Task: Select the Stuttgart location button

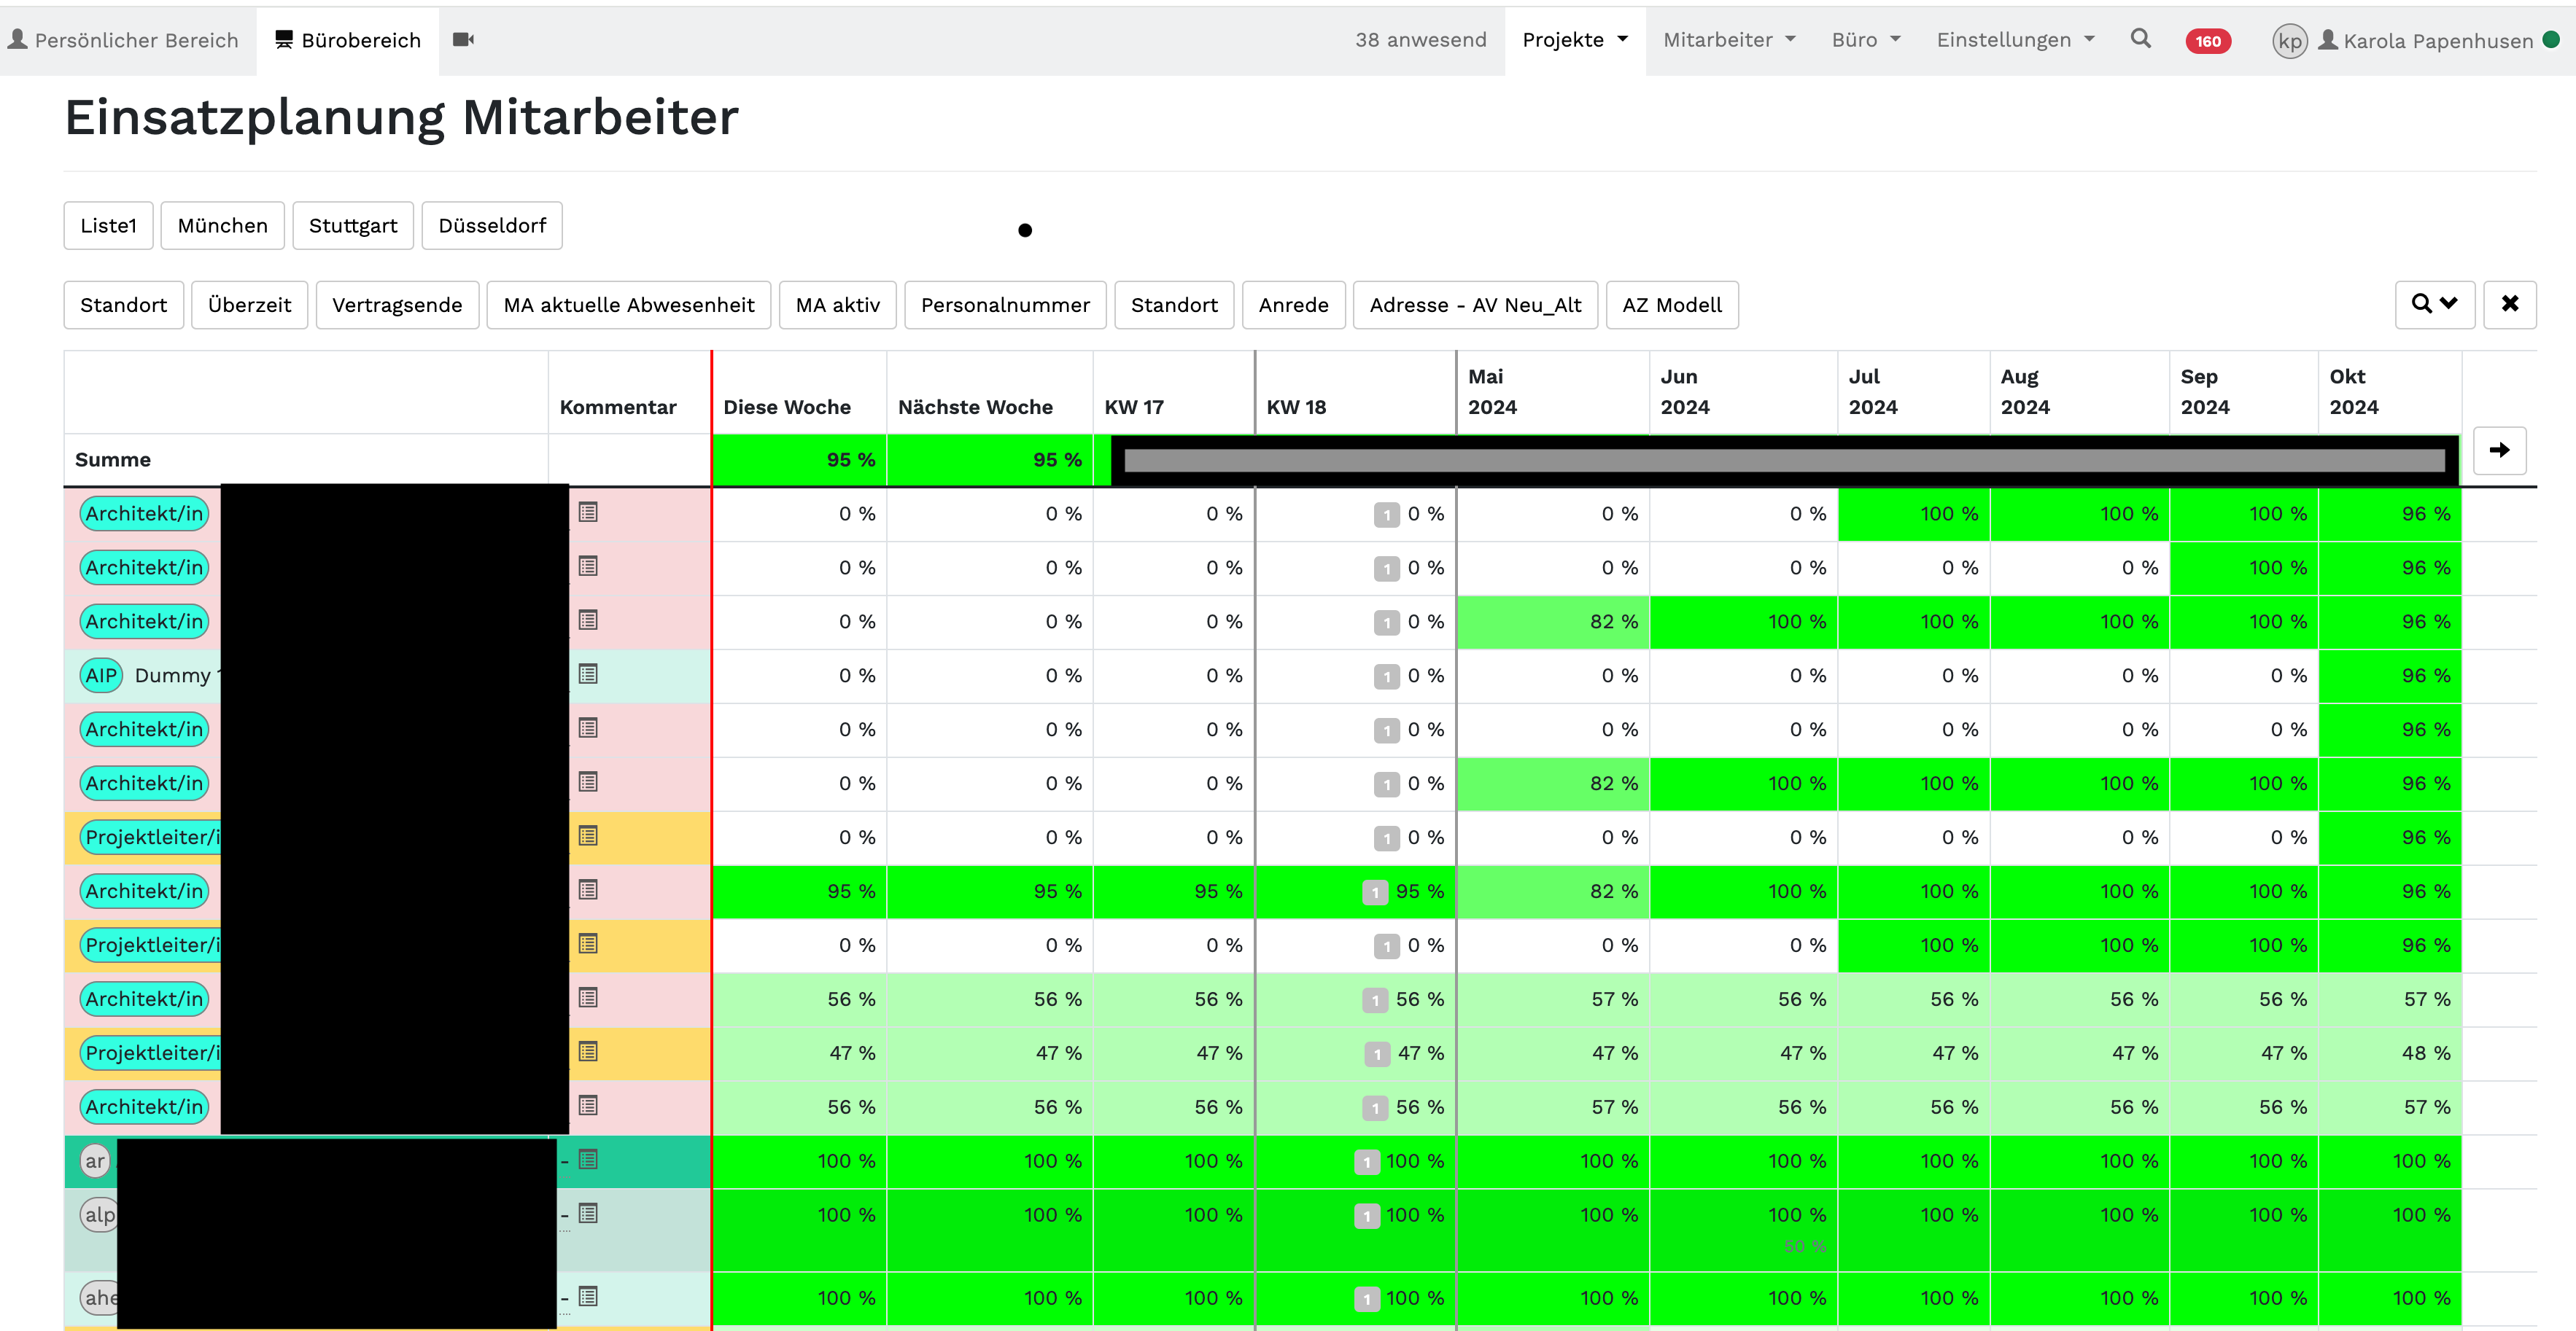Action: coord(353,226)
